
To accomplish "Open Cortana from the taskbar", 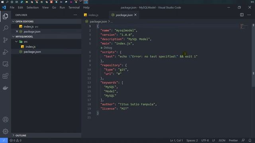I will coord(12,2).
